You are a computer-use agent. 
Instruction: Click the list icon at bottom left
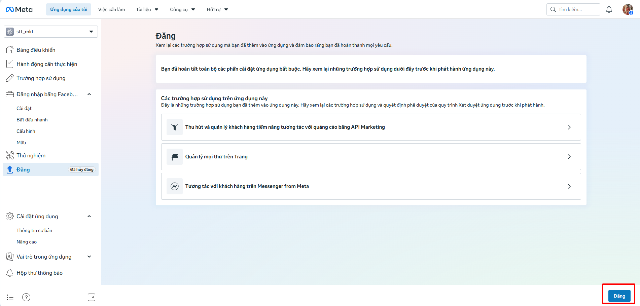click(x=10, y=297)
